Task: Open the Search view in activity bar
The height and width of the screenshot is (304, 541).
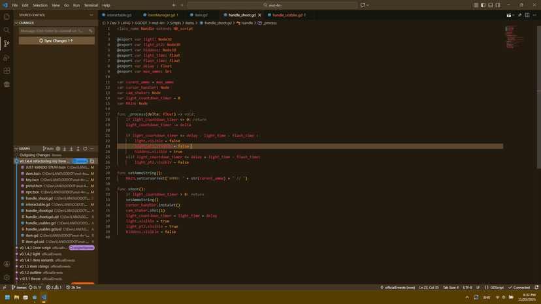Action: [7, 30]
